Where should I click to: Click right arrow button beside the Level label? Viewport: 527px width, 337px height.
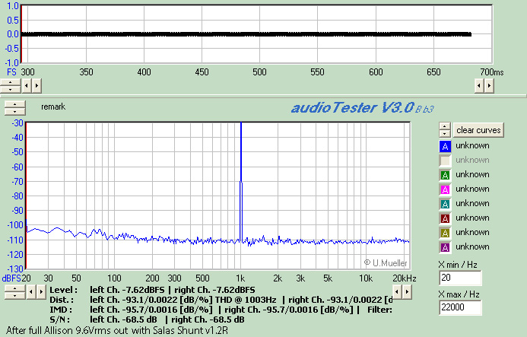click(x=41, y=292)
